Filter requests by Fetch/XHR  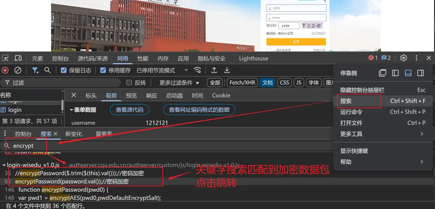coord(242,83)
